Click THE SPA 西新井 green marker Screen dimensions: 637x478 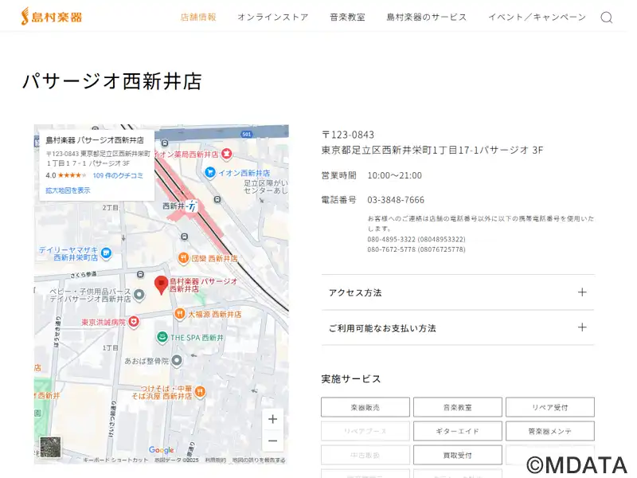point(162,337)
